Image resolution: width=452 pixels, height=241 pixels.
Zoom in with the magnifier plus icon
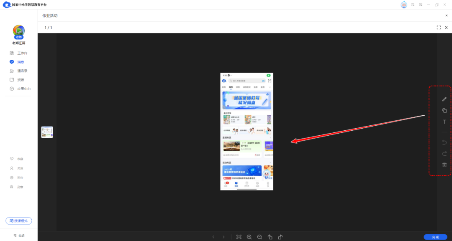click(249, 237)
